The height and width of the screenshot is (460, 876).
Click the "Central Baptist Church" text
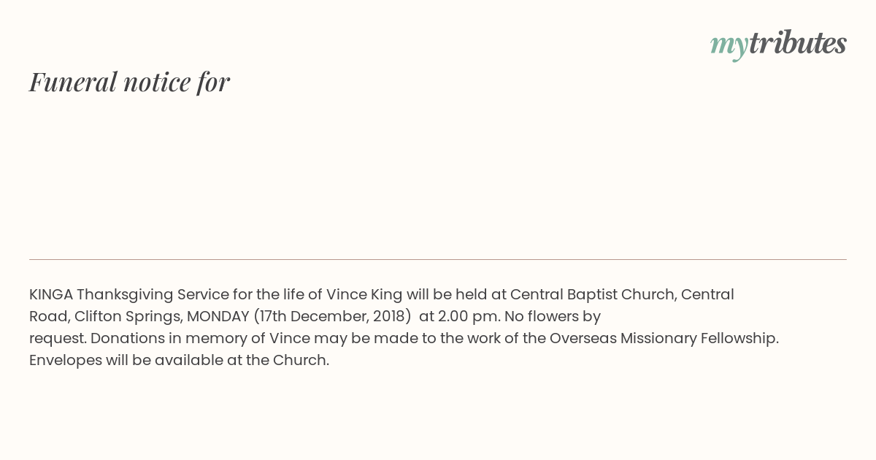(x=593, y=294)
